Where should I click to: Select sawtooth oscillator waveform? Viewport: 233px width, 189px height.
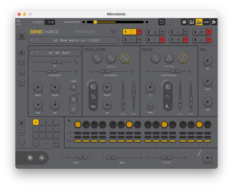click(125, 58)
